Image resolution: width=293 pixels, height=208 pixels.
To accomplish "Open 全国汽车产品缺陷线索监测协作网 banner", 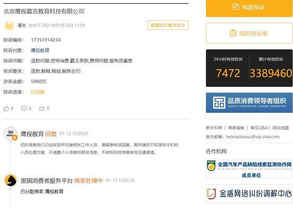I will pyautogui.click(x=249, y=168).
